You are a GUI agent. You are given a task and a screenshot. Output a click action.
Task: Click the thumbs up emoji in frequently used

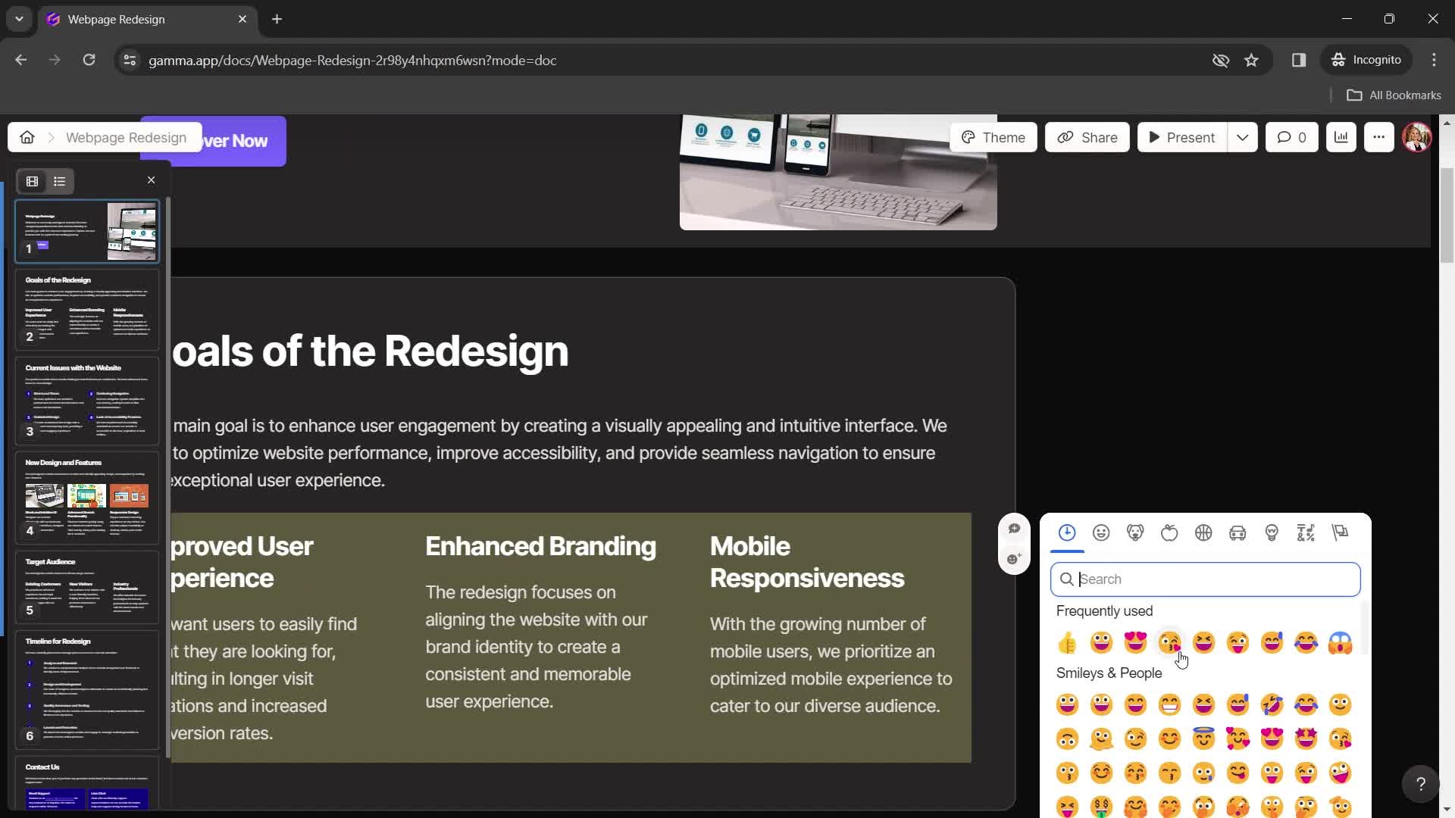[1067, 642]
